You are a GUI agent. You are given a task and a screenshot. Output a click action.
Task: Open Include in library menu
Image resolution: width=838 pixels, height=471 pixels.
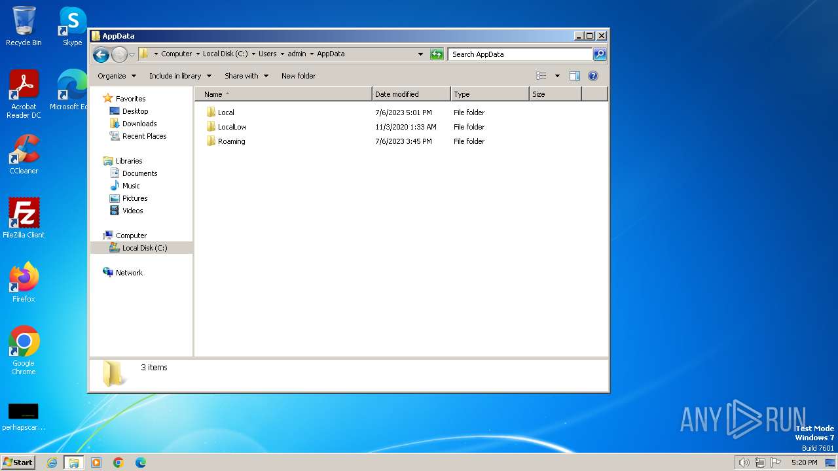point(180,76)
